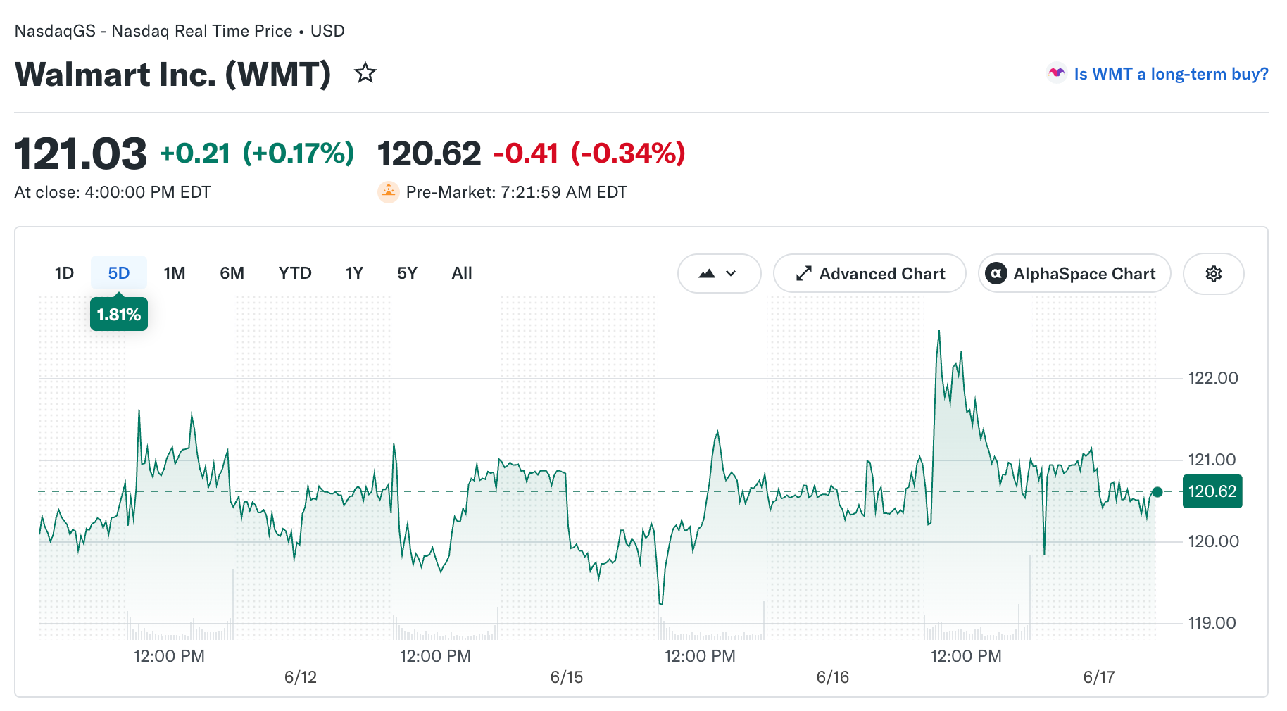Viewport: 1287px width, 711px height.
Task: Select the 1D time range
Action: click(64, 273)
